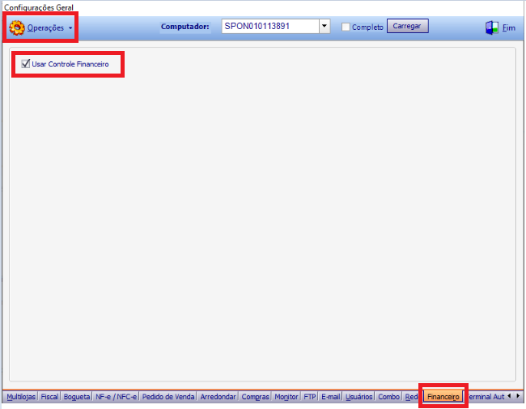Click into the Computador field SPON010113891
Viewport: 526px width, 409px height.
(270, 26)
